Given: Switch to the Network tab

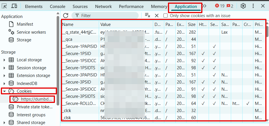Looking at the screenshot, I should tap(103, 6).
